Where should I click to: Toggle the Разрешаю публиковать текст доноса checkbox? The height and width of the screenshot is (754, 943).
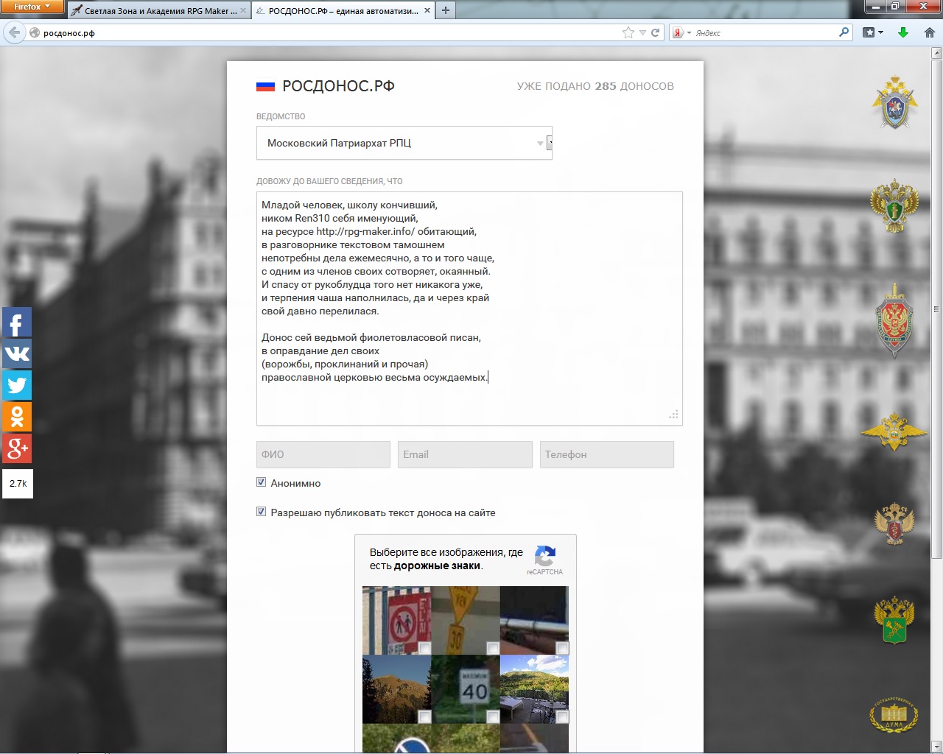pyautogui.click(x=261, y=512)
